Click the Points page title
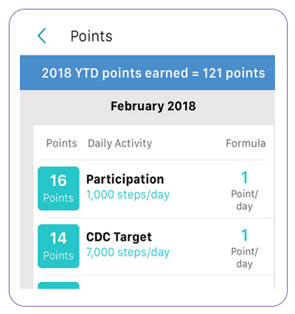 click(91, 36)
